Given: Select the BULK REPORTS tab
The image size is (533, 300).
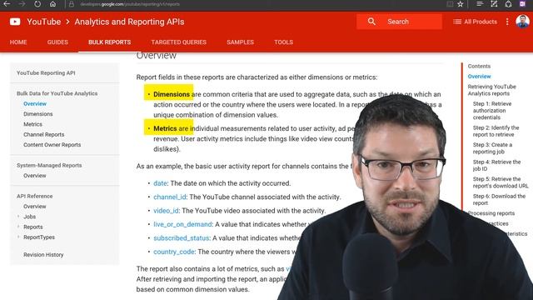Looking at the screenshot, I should [x=109, y=42].
